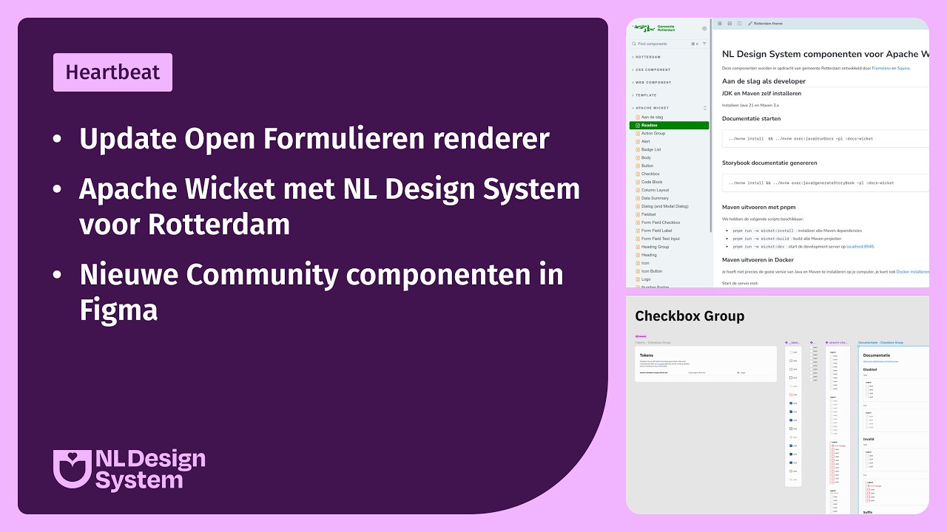Click the 'utrecht-che...' component label in Figma
Viewport: 947px width, 532px height.
[838, 343]
